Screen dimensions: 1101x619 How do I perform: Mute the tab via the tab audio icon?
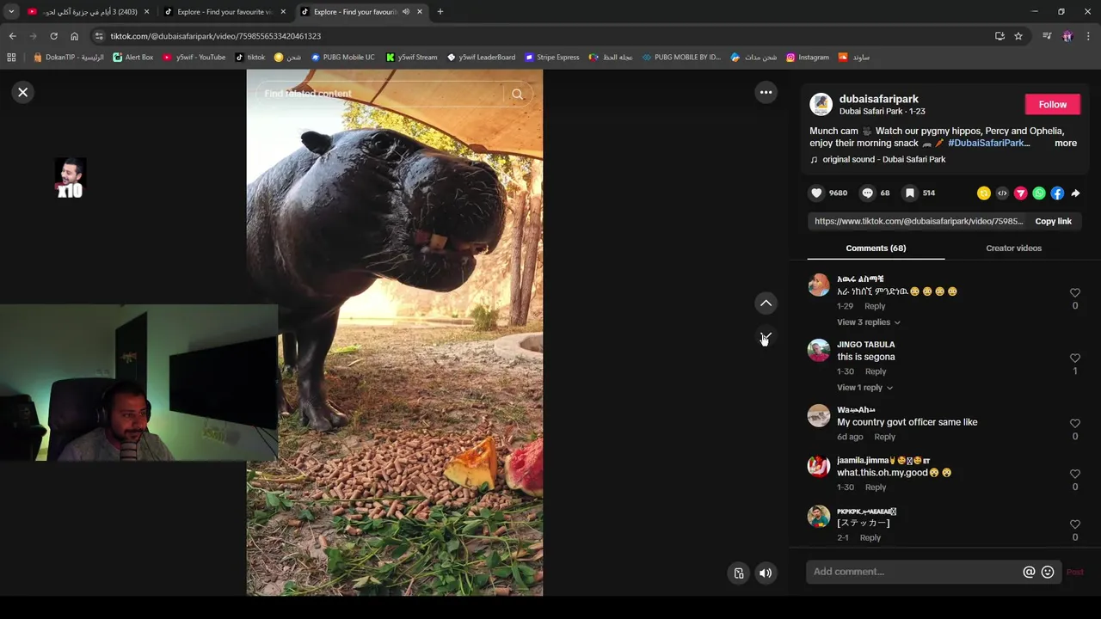pos(405,12)
